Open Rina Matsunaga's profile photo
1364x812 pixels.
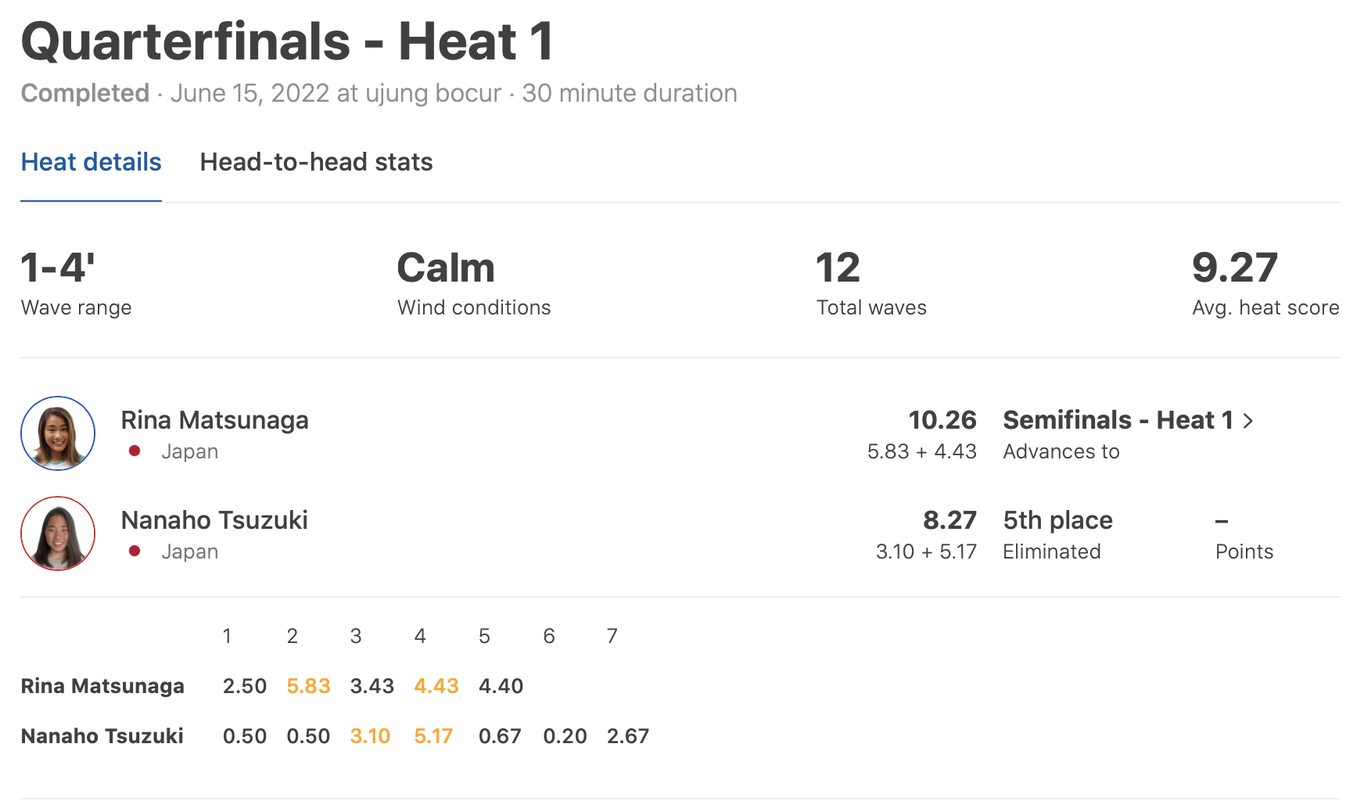(x=58, y=433)
